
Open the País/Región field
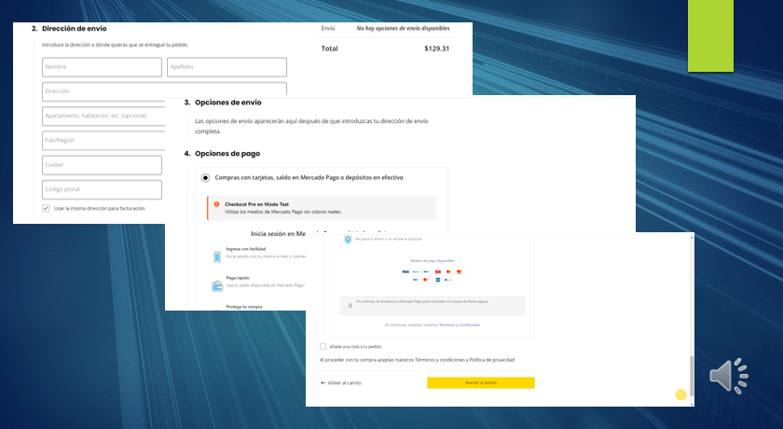(x=103, y=140)
